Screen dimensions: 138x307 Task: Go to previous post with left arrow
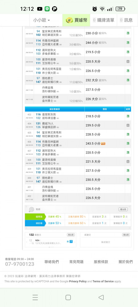coord(27,242)
